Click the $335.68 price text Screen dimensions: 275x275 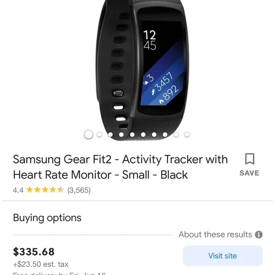click(x=34, y=252)
